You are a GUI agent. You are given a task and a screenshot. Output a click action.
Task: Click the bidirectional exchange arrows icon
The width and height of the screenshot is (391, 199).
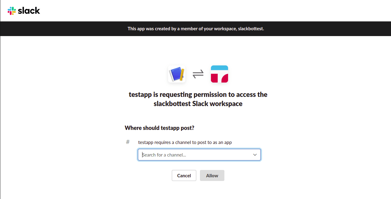(198, 74)
